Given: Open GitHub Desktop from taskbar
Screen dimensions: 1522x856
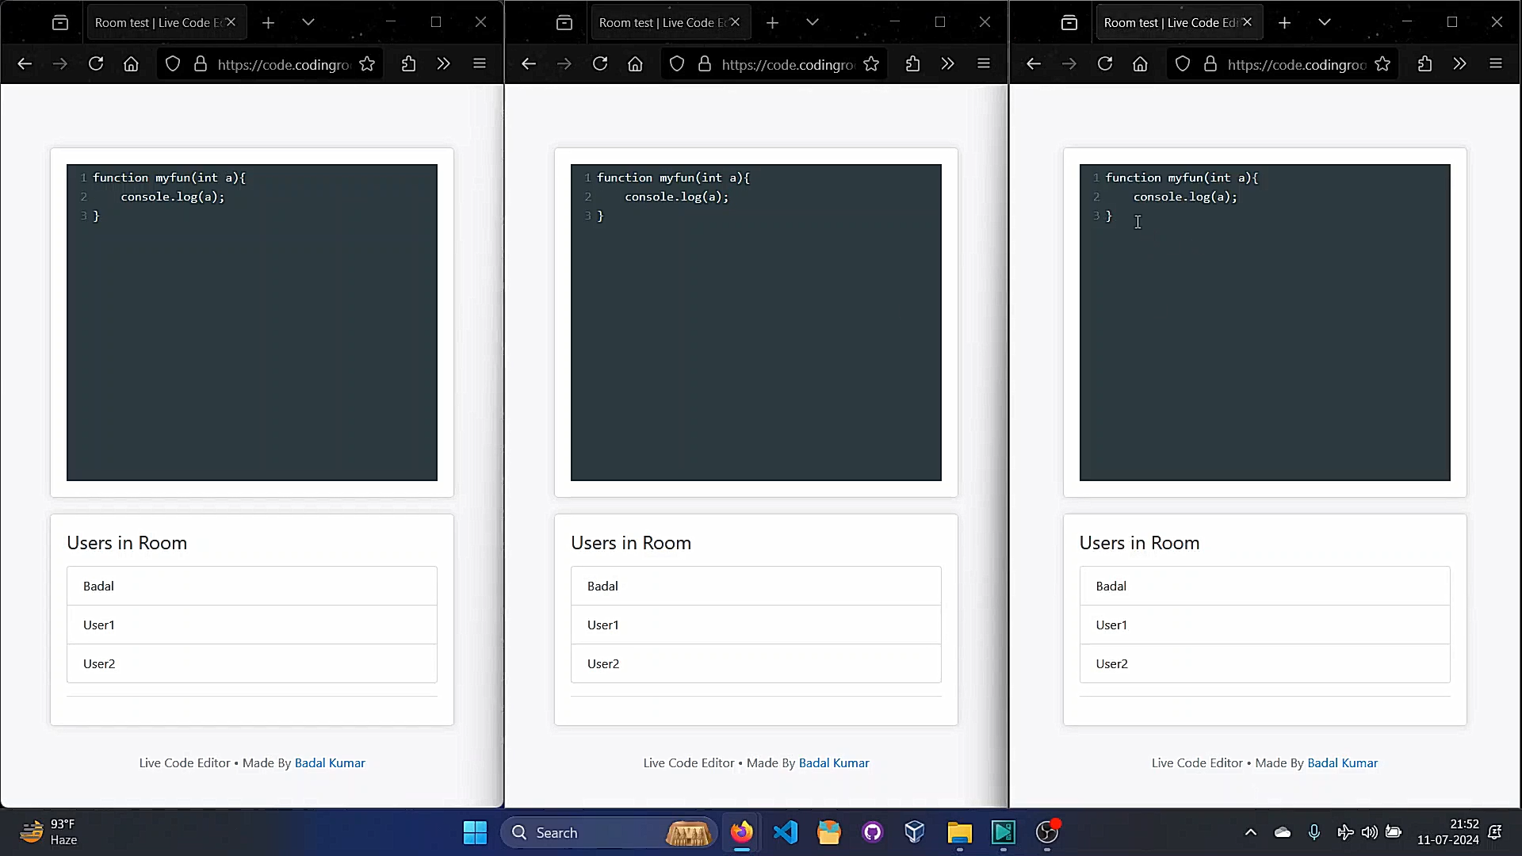Looking at the screenshot, I should (x=872, y=832).
